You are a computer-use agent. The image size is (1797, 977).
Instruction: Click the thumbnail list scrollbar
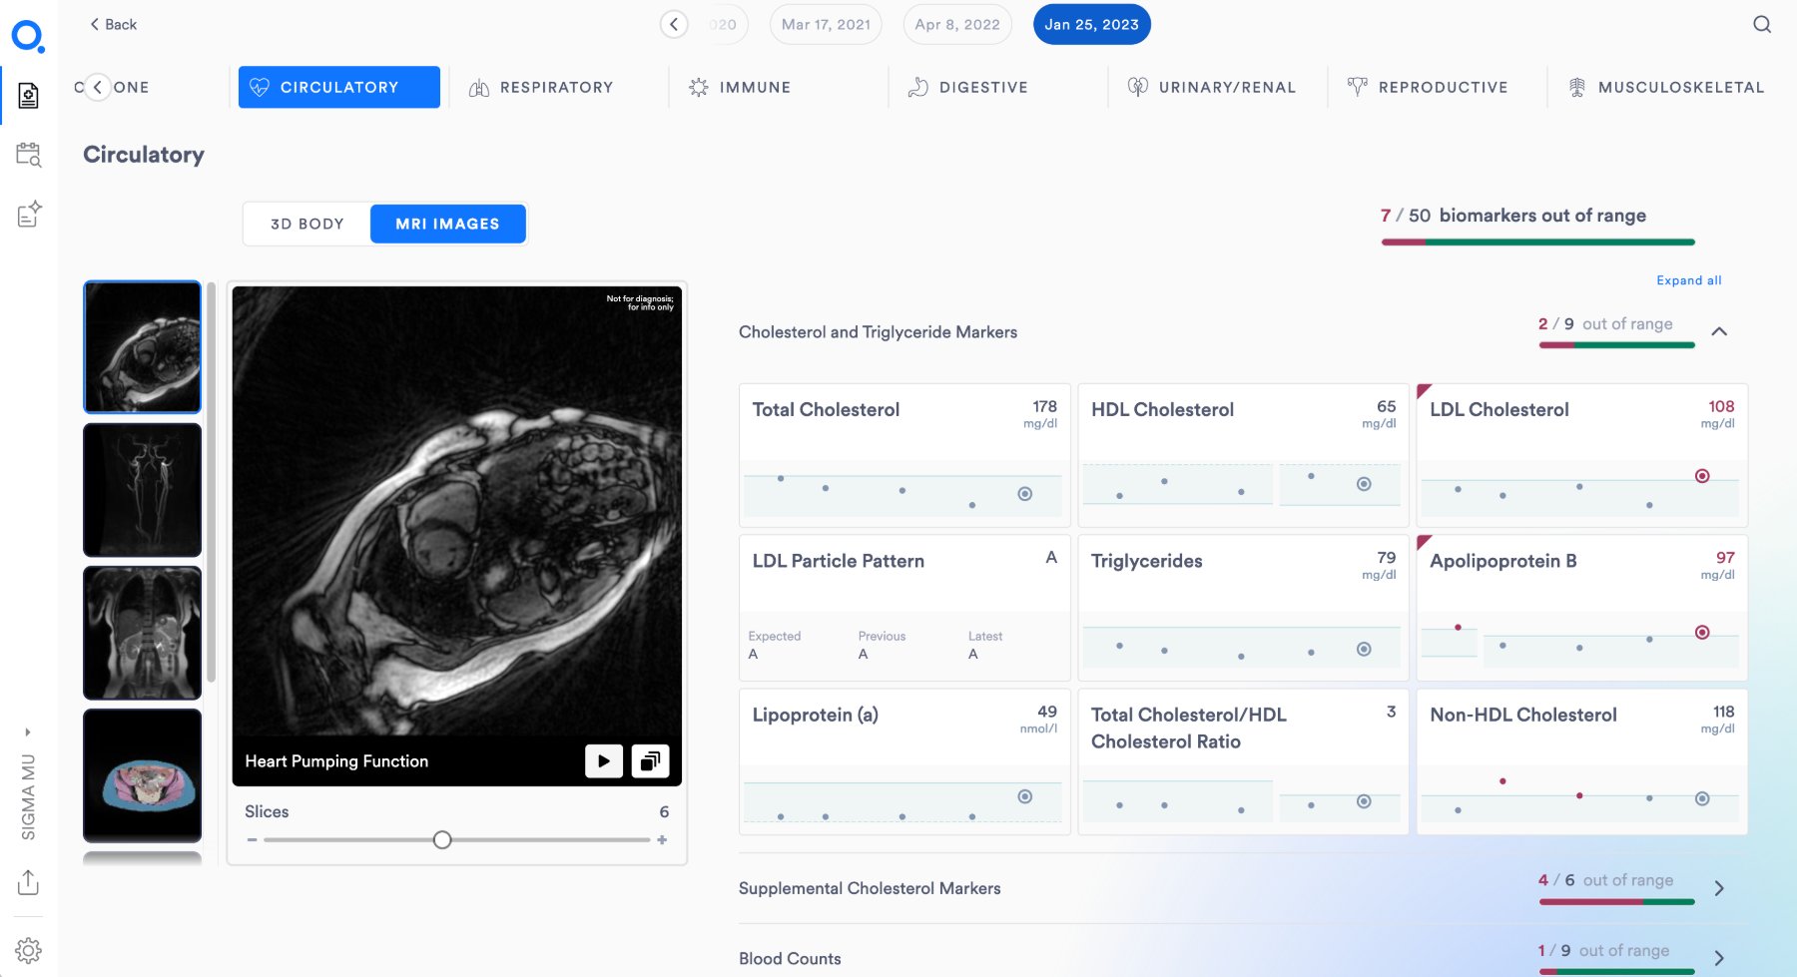211,482
